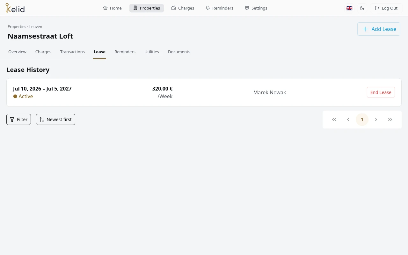Switch to the property Charges tab
This screenshot has width=408, height=255.
43,52
